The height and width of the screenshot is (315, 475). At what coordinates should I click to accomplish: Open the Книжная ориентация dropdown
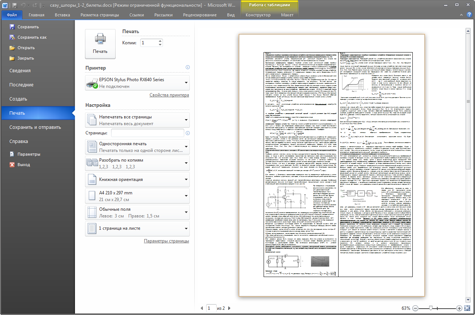[x=137, y=179]
